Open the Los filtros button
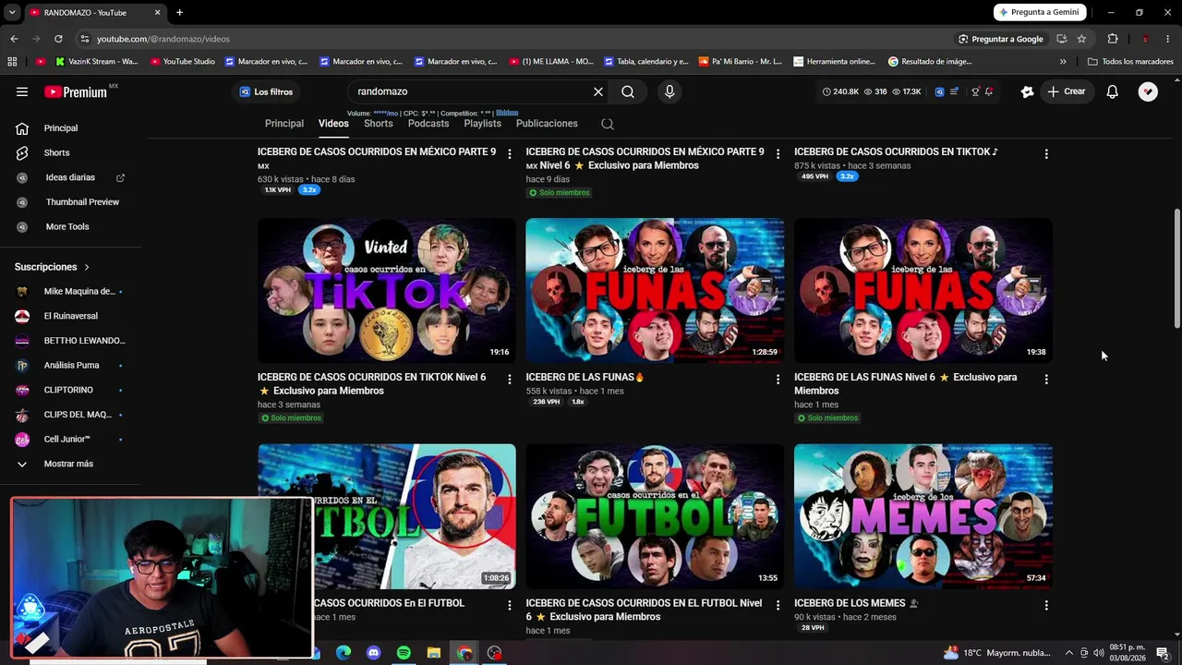The image size is (1182, 665). point(266,91)
